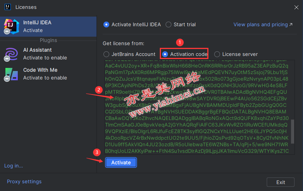The width and height of the screenshot is (303, 191).
Task: Close the Licenses dialog
Action: (x=296, y=7)
